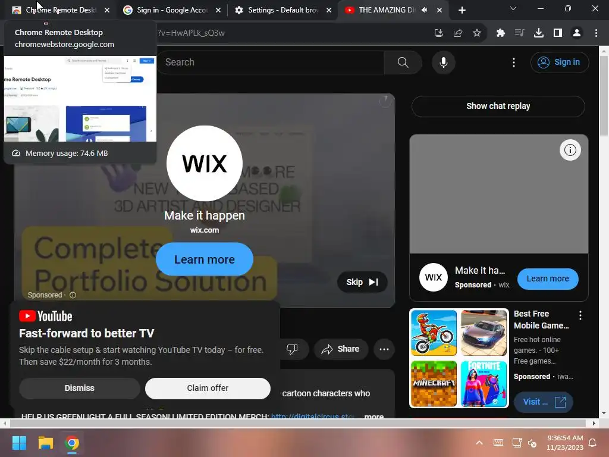The width and height of the screenshot is (609, 457).
Task: Click Show chat replay
Action: coord(498,106)
